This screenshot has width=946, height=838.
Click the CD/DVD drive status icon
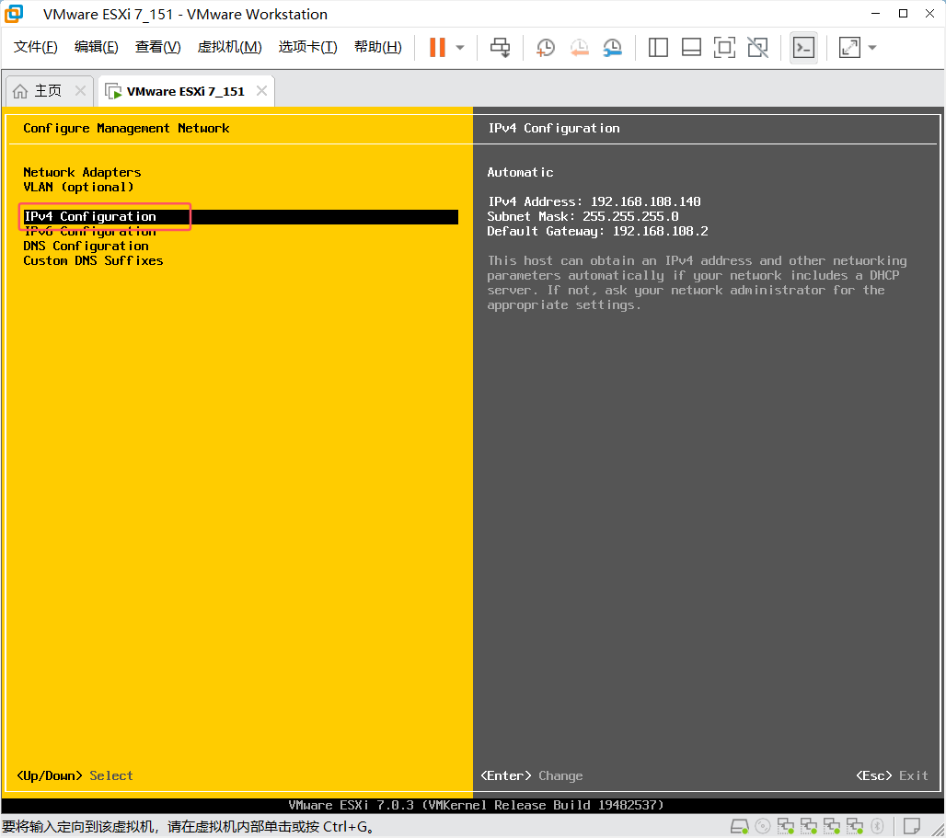click(763, 826)
